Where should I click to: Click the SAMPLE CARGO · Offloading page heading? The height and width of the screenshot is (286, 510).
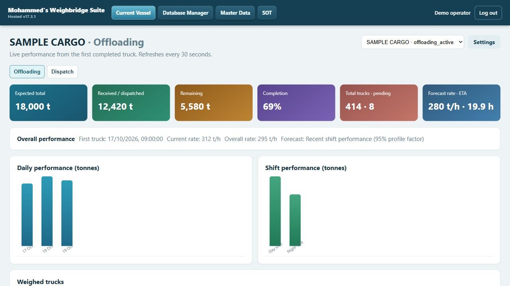[77, 42]
